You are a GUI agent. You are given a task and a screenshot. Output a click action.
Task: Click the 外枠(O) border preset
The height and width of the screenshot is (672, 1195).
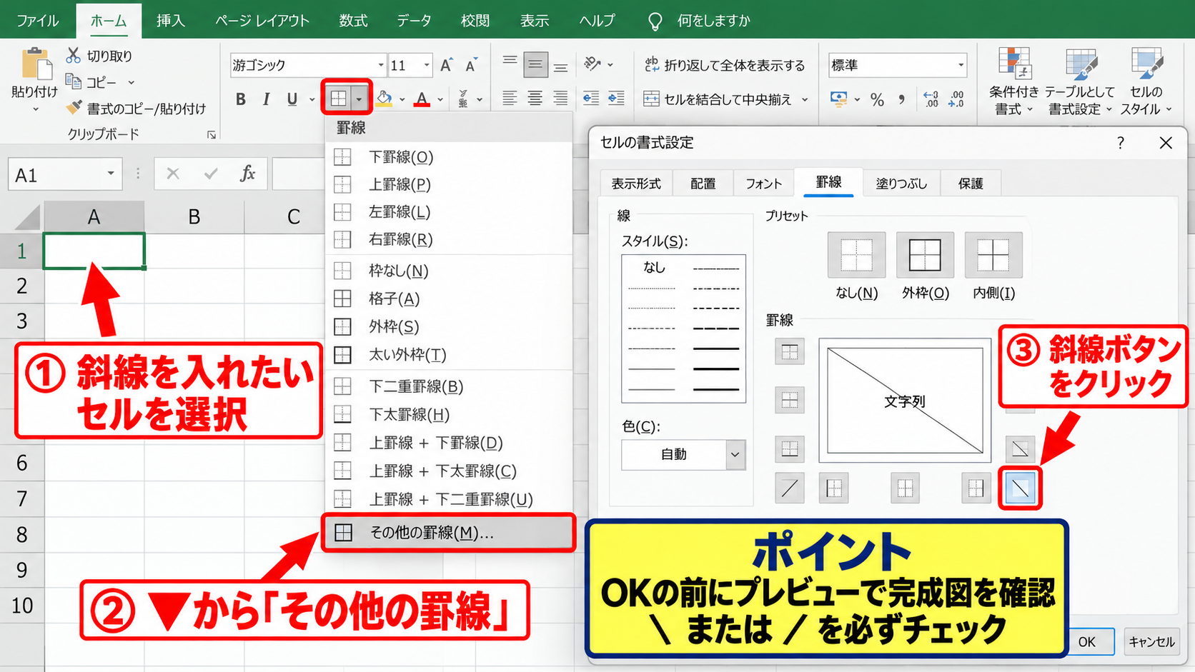point(925,255)
